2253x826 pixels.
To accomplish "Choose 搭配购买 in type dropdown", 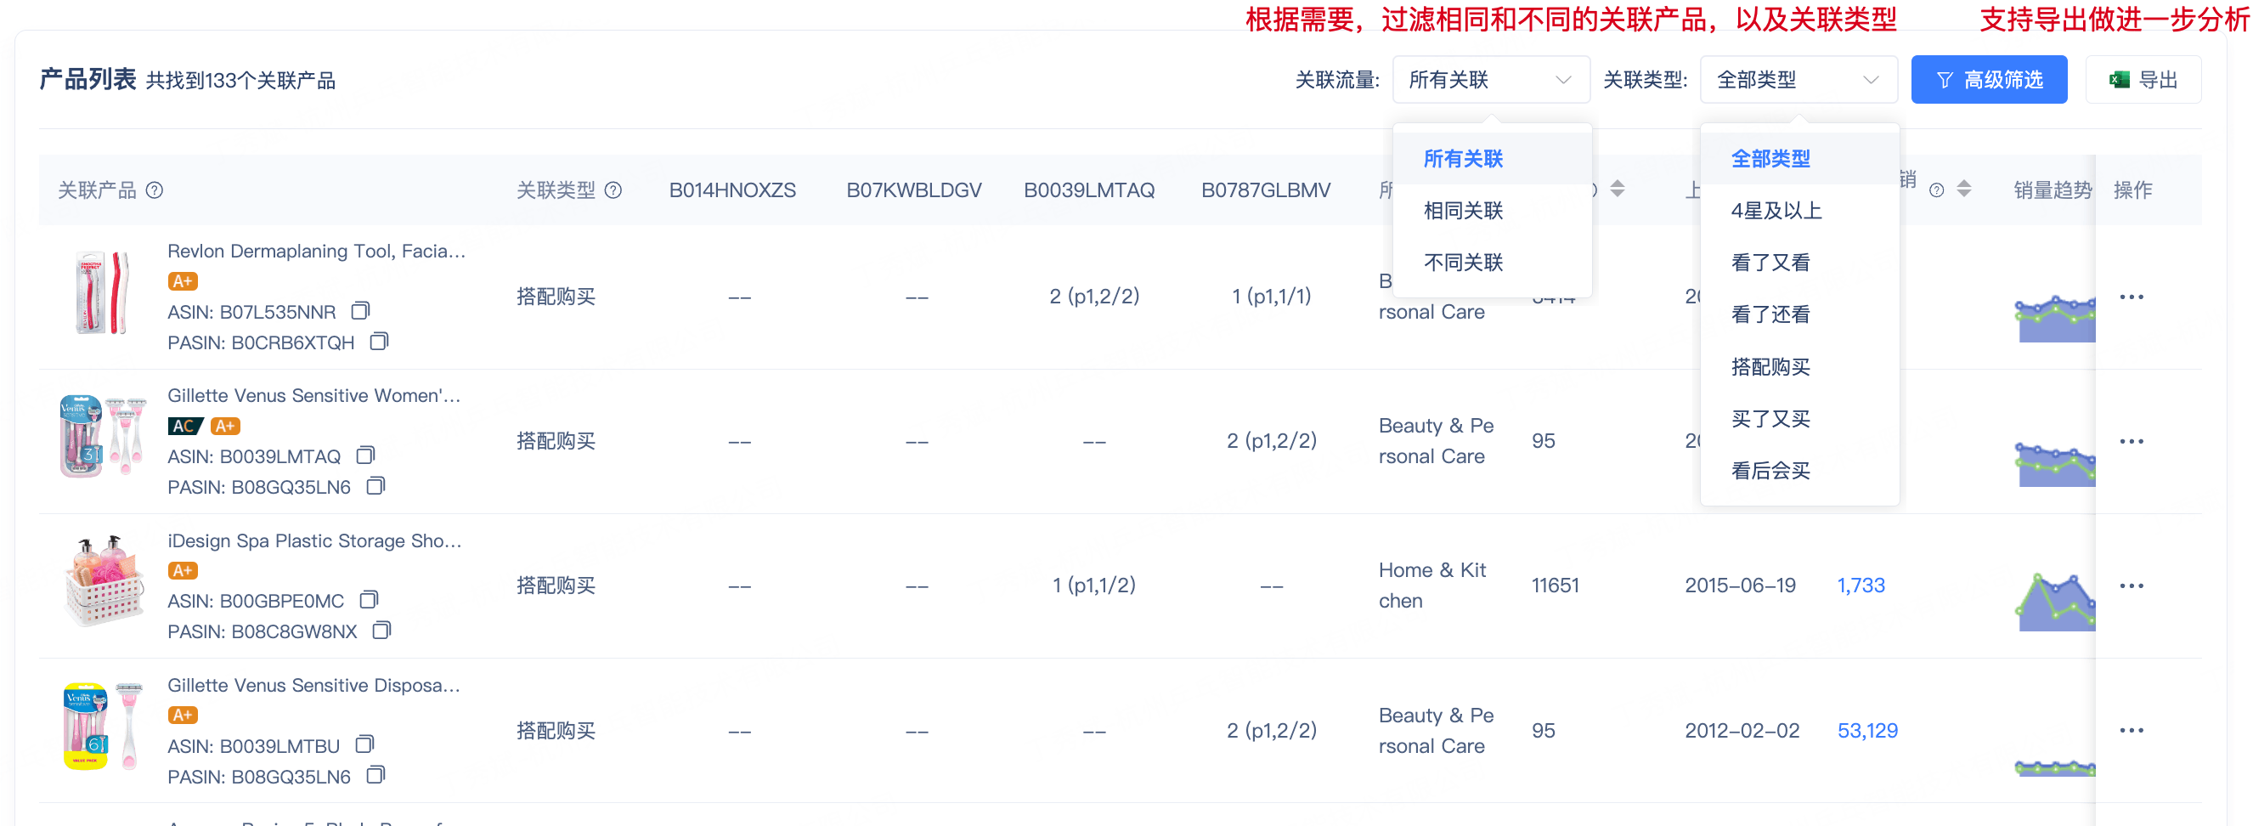I will (1800, 366).
